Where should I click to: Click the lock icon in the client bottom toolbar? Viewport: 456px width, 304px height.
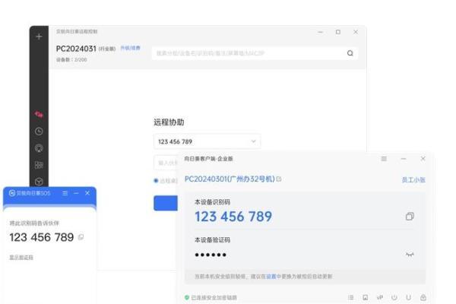pos(423,297)
